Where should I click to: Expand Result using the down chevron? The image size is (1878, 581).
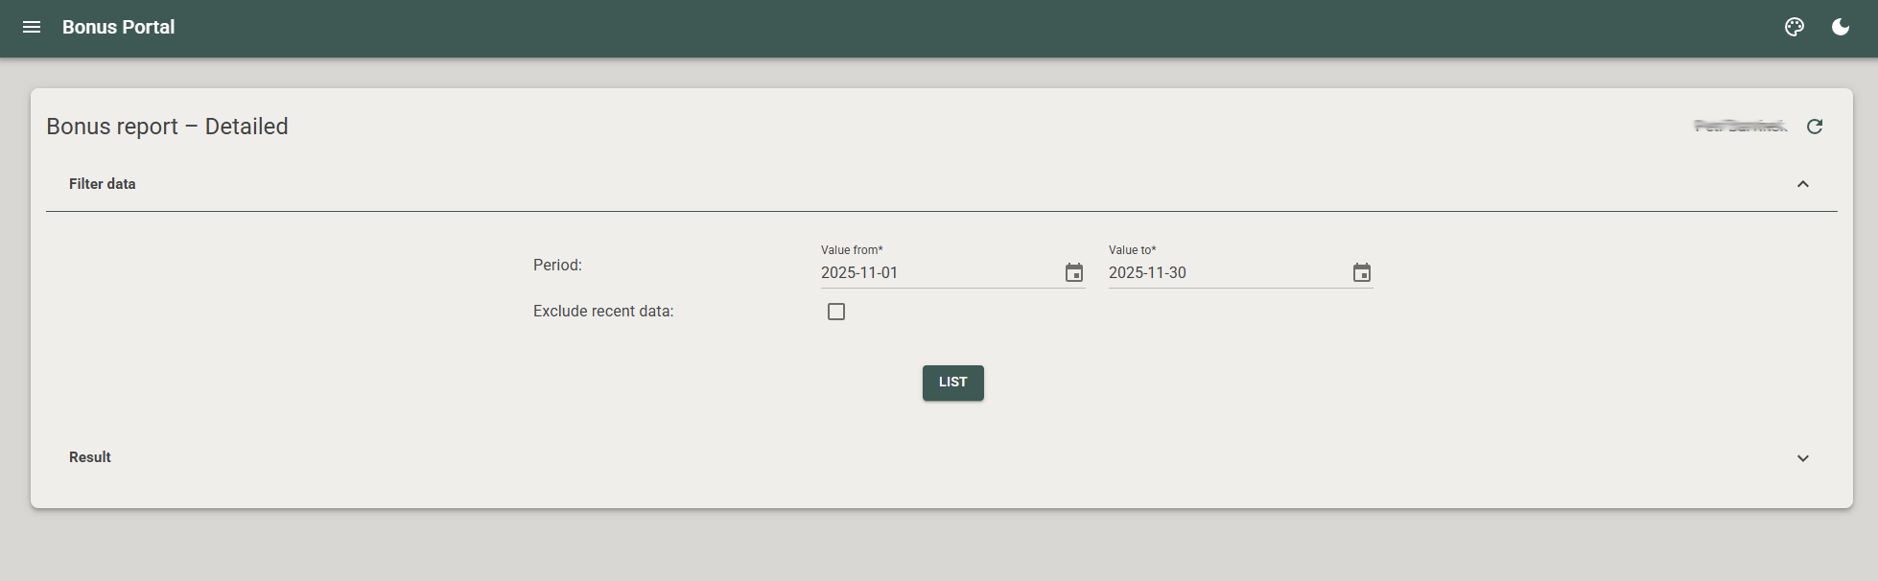click(x=1802, y=458)
